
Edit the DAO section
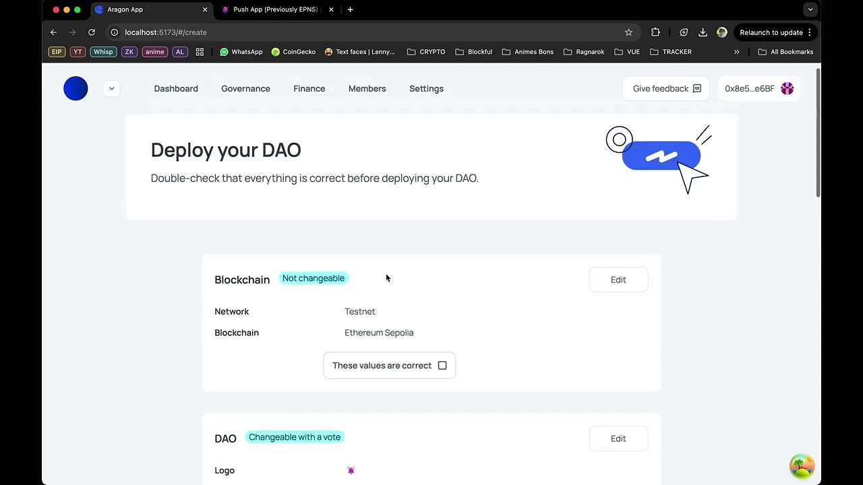coord(618,439)
